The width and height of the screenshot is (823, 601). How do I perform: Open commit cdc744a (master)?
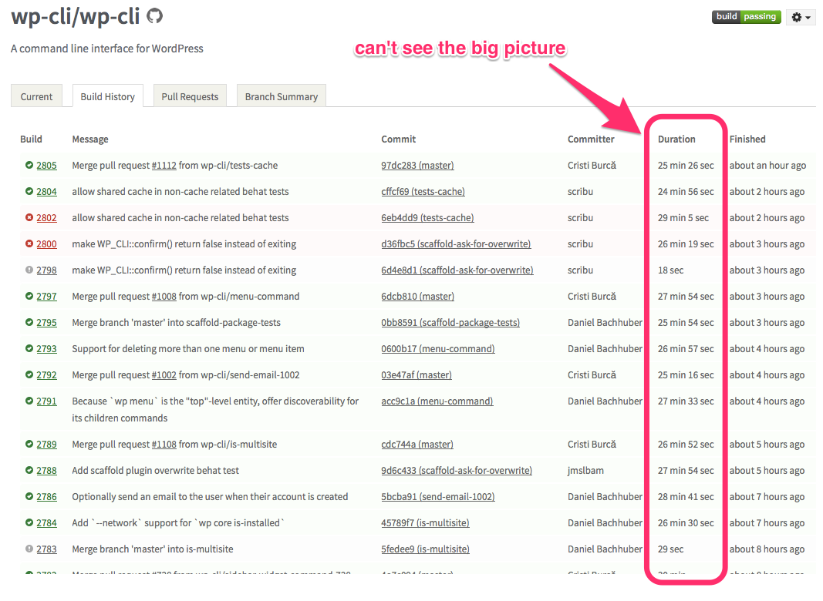(417, 445)
